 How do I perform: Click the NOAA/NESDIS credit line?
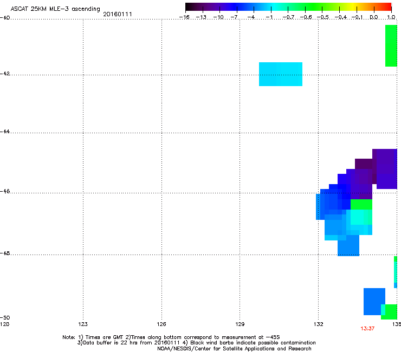point(234,349)
